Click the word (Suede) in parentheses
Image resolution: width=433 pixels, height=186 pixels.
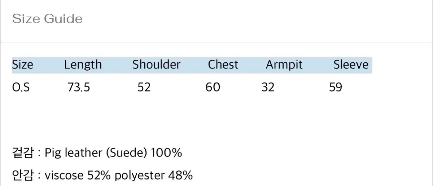point(126,153)
